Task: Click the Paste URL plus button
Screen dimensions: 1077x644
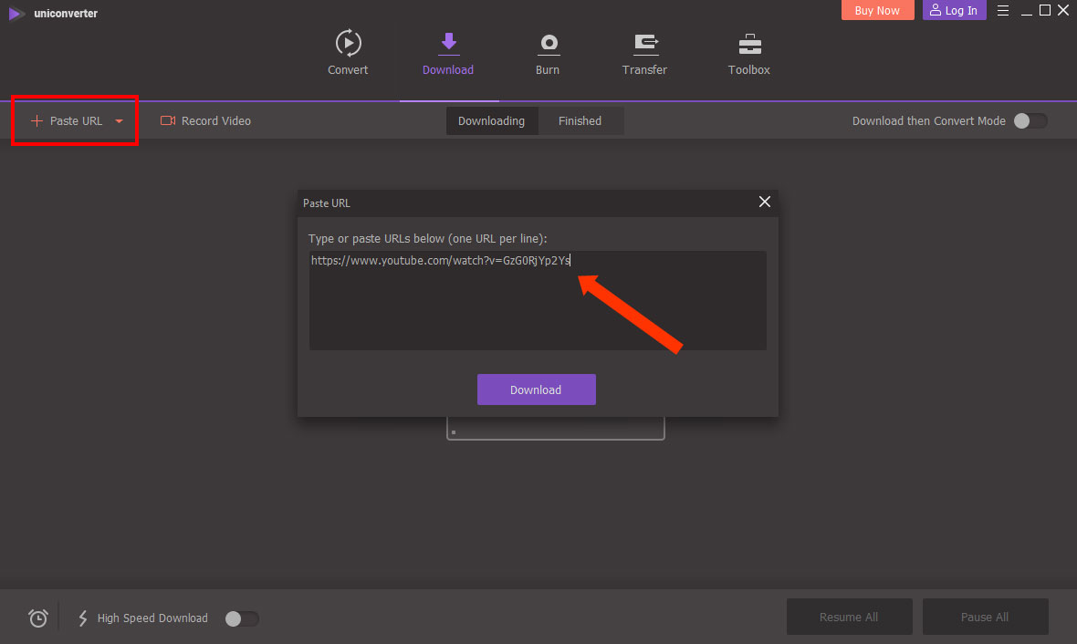Action: [x=67, y=120]
